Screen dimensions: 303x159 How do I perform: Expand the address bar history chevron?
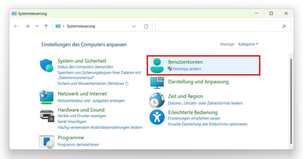click(x=134, y=26)
